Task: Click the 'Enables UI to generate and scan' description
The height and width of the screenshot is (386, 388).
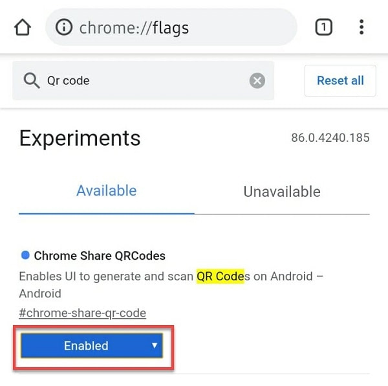Action: tap(107, 277)
